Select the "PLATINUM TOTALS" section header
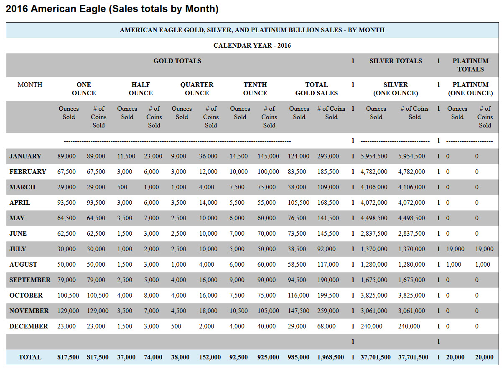The image size is (504, 369). point(470,65)
